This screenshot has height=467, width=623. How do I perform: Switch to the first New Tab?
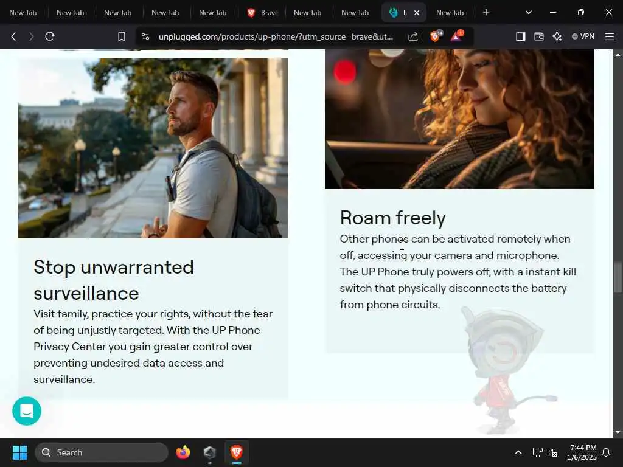23,13
